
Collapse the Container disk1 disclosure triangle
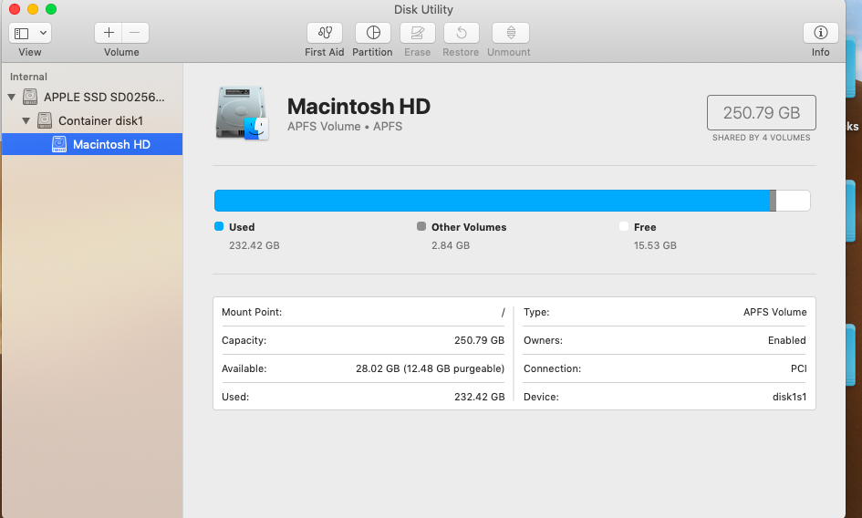26,121
